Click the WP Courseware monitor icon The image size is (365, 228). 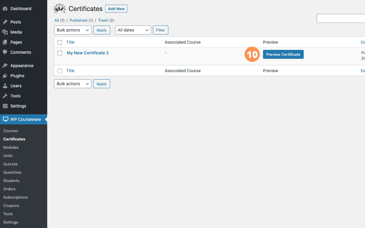[6, 119]
